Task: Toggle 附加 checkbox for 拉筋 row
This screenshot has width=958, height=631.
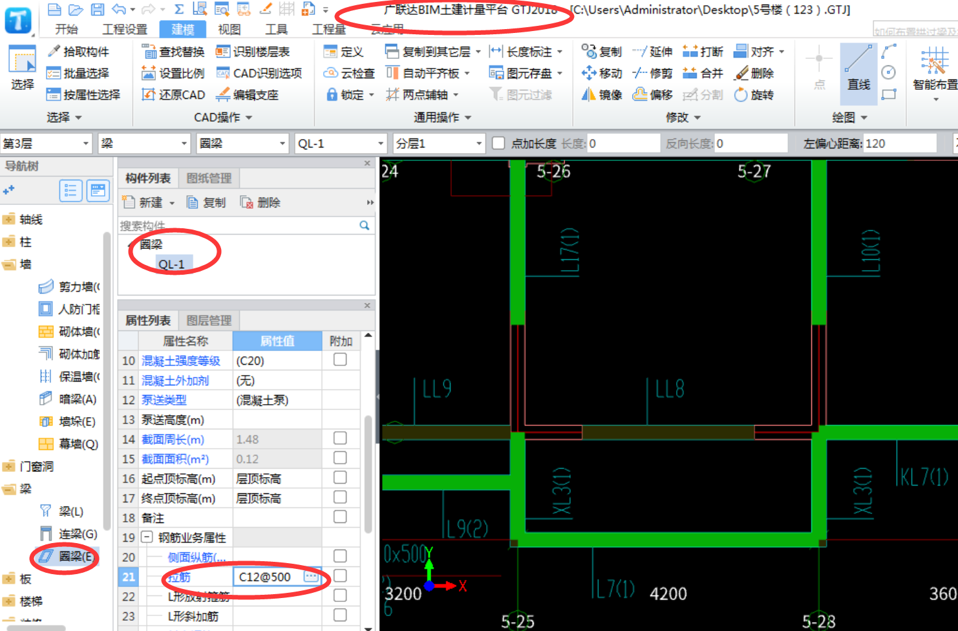Action: [340, 576]
